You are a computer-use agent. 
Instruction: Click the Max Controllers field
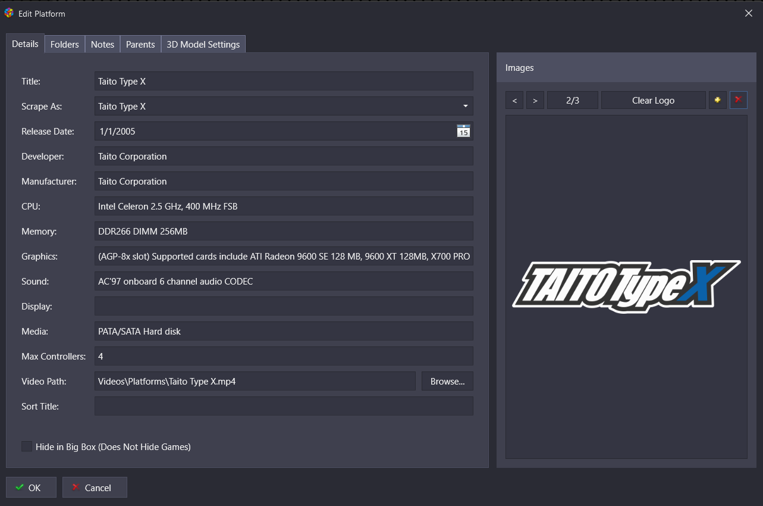click(284, 356)
